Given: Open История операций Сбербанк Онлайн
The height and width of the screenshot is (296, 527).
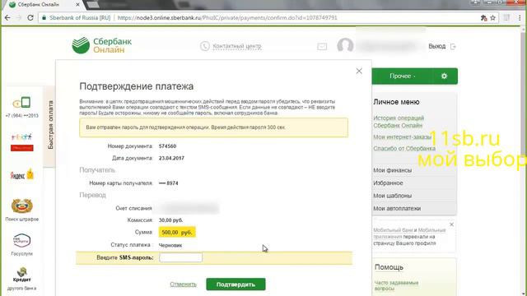Looking at the screenshot, I should point(399,122).
